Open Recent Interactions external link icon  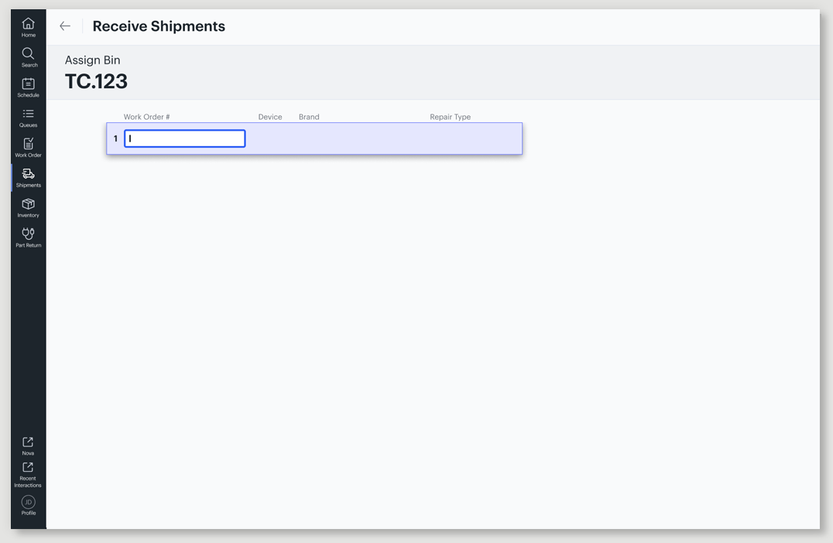pyautogui.click(x=28, y=474)
